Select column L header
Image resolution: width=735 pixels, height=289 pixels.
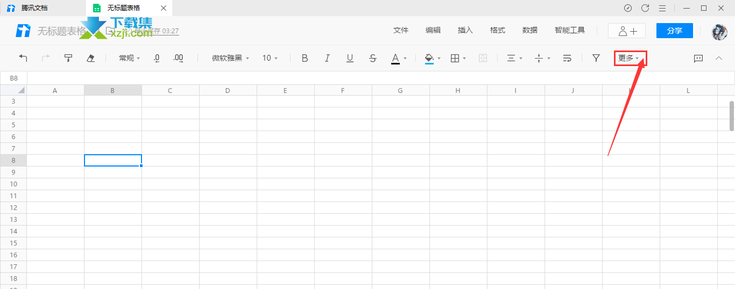coord(689,90)
